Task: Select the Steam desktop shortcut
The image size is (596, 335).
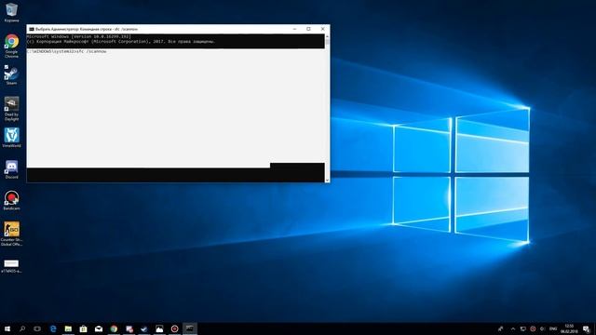Action: coord(11,74)
